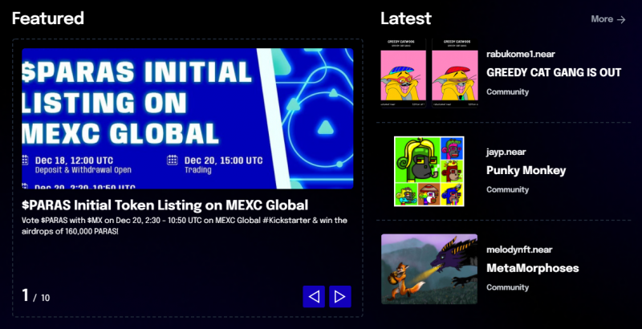Open the More latest publications link
Viewport: 642px width, 329px height.
point(608,19)
